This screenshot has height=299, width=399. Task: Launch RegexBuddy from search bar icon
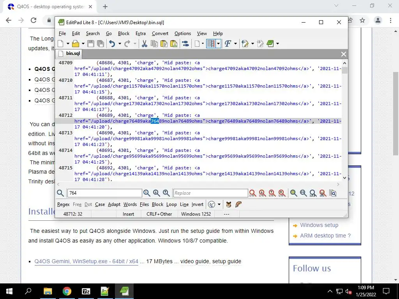coord(228,204)
